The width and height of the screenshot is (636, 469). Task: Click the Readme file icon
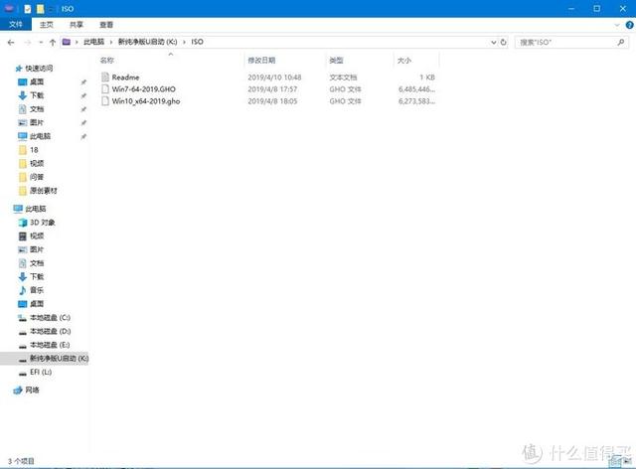click(105, 77)
